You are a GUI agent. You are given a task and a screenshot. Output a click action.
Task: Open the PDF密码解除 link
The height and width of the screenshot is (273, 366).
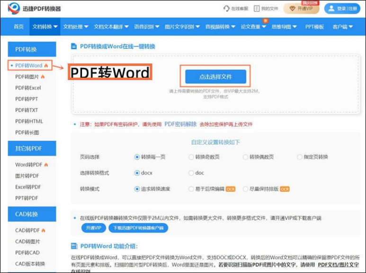(x=180, y=124)
